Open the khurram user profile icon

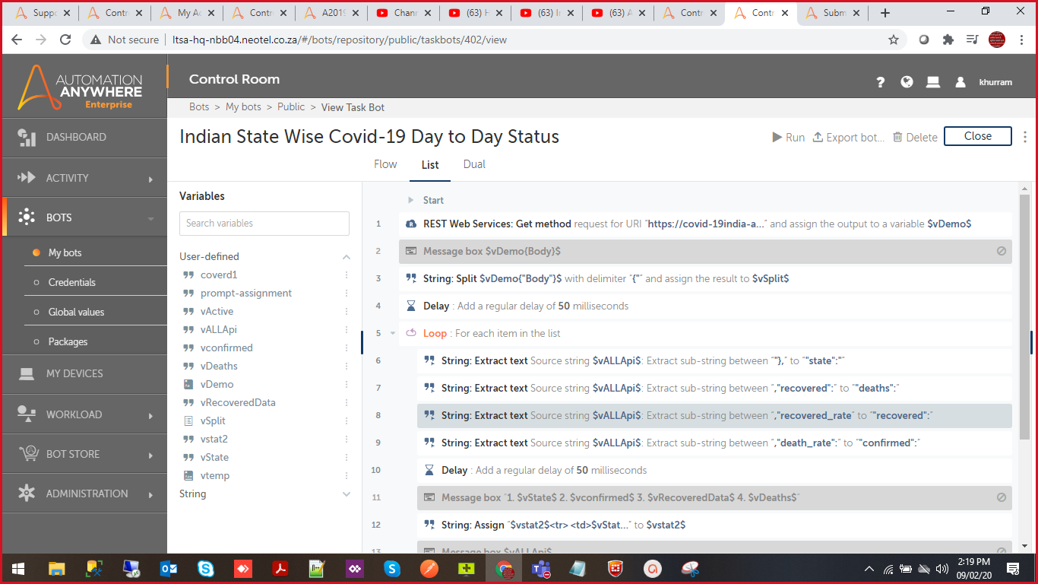click(x=960, y=82)
